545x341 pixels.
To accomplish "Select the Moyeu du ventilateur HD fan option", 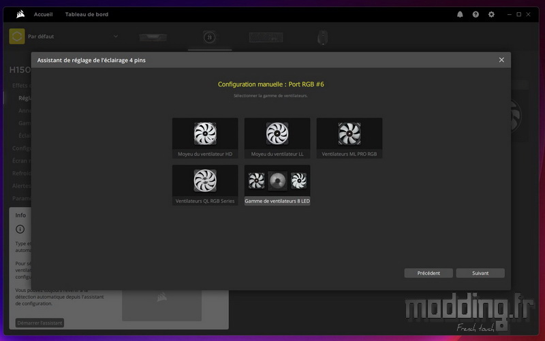I will 205,138.
